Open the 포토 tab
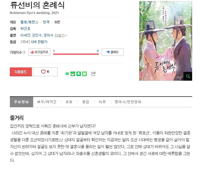The image size is (202, 169). [x=69, y=102]
